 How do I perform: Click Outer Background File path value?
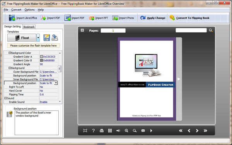48,72
